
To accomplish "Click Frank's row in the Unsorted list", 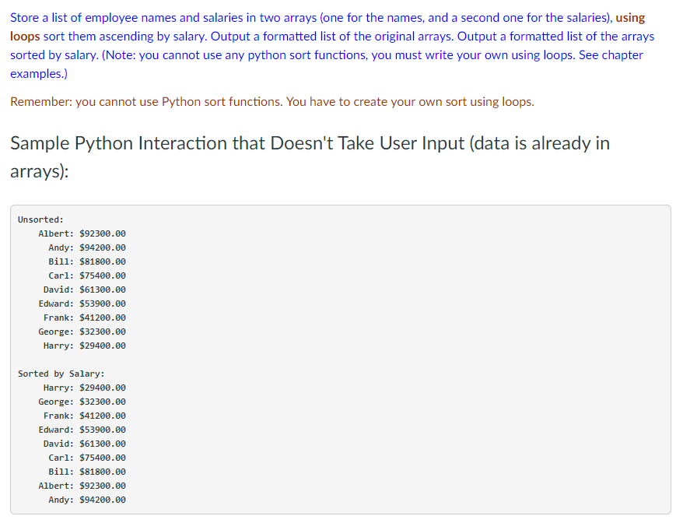I will click(x=84, y=318).
